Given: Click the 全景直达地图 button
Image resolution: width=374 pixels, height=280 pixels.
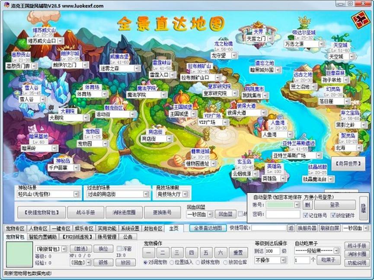Looking at the screenshot, I should (x=208, y=228).
